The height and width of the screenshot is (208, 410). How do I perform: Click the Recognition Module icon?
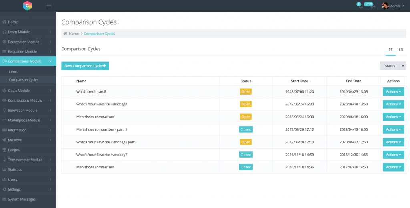(4, 42)
